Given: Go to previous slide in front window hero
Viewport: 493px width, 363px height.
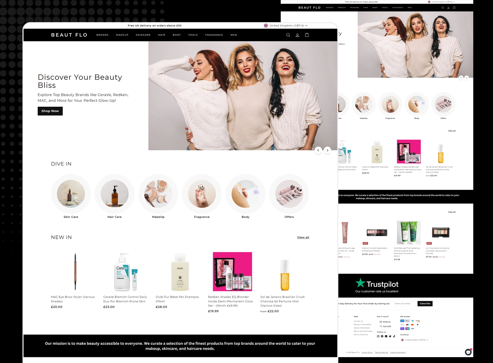Looking at the screenshot, I should 318,150.
